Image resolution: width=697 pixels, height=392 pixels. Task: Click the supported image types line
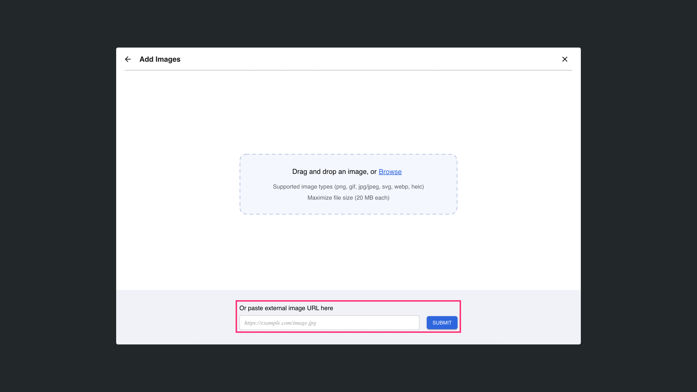point(348,187)
